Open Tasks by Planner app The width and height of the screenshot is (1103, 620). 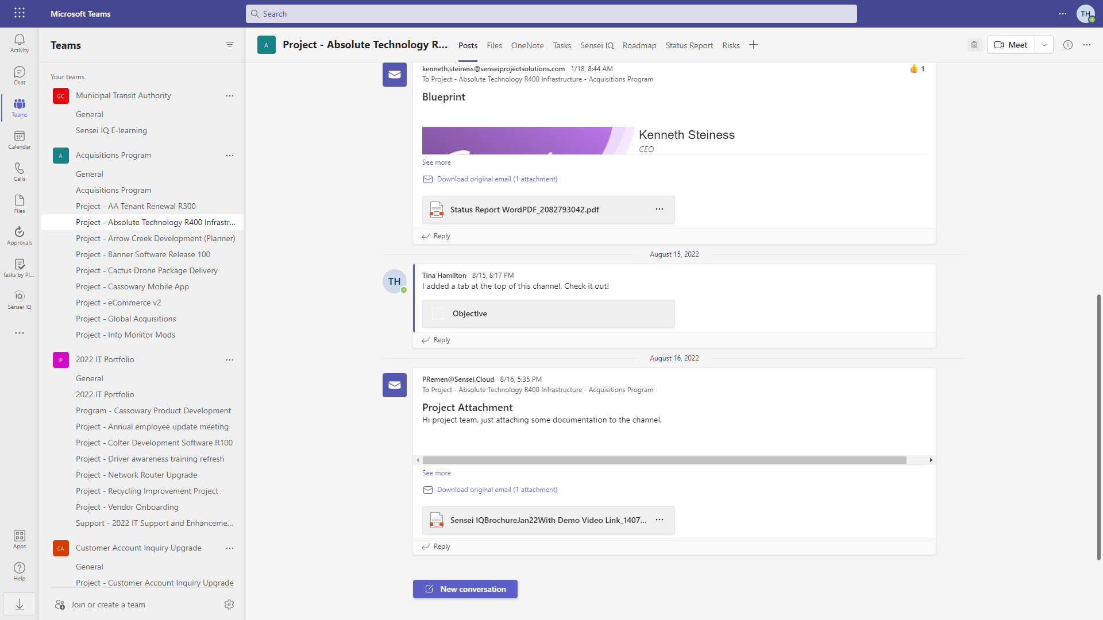20,268
